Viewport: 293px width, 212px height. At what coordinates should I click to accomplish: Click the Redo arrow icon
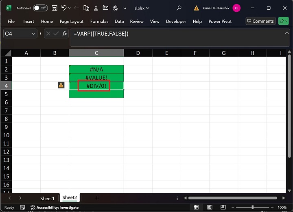(x=77, y=8)
